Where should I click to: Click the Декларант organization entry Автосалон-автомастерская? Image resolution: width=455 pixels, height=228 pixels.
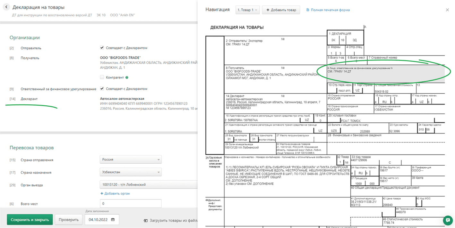(122, 99)
